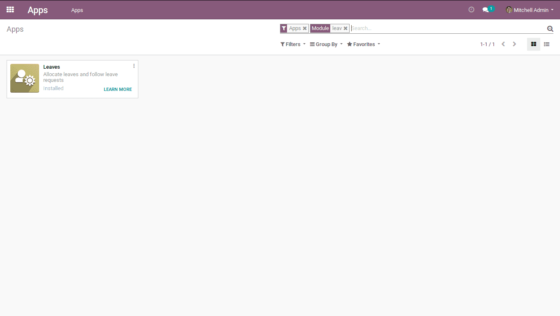560x316 pixels.
Task: Click the magnifier search icon
Action: point(550,28)
